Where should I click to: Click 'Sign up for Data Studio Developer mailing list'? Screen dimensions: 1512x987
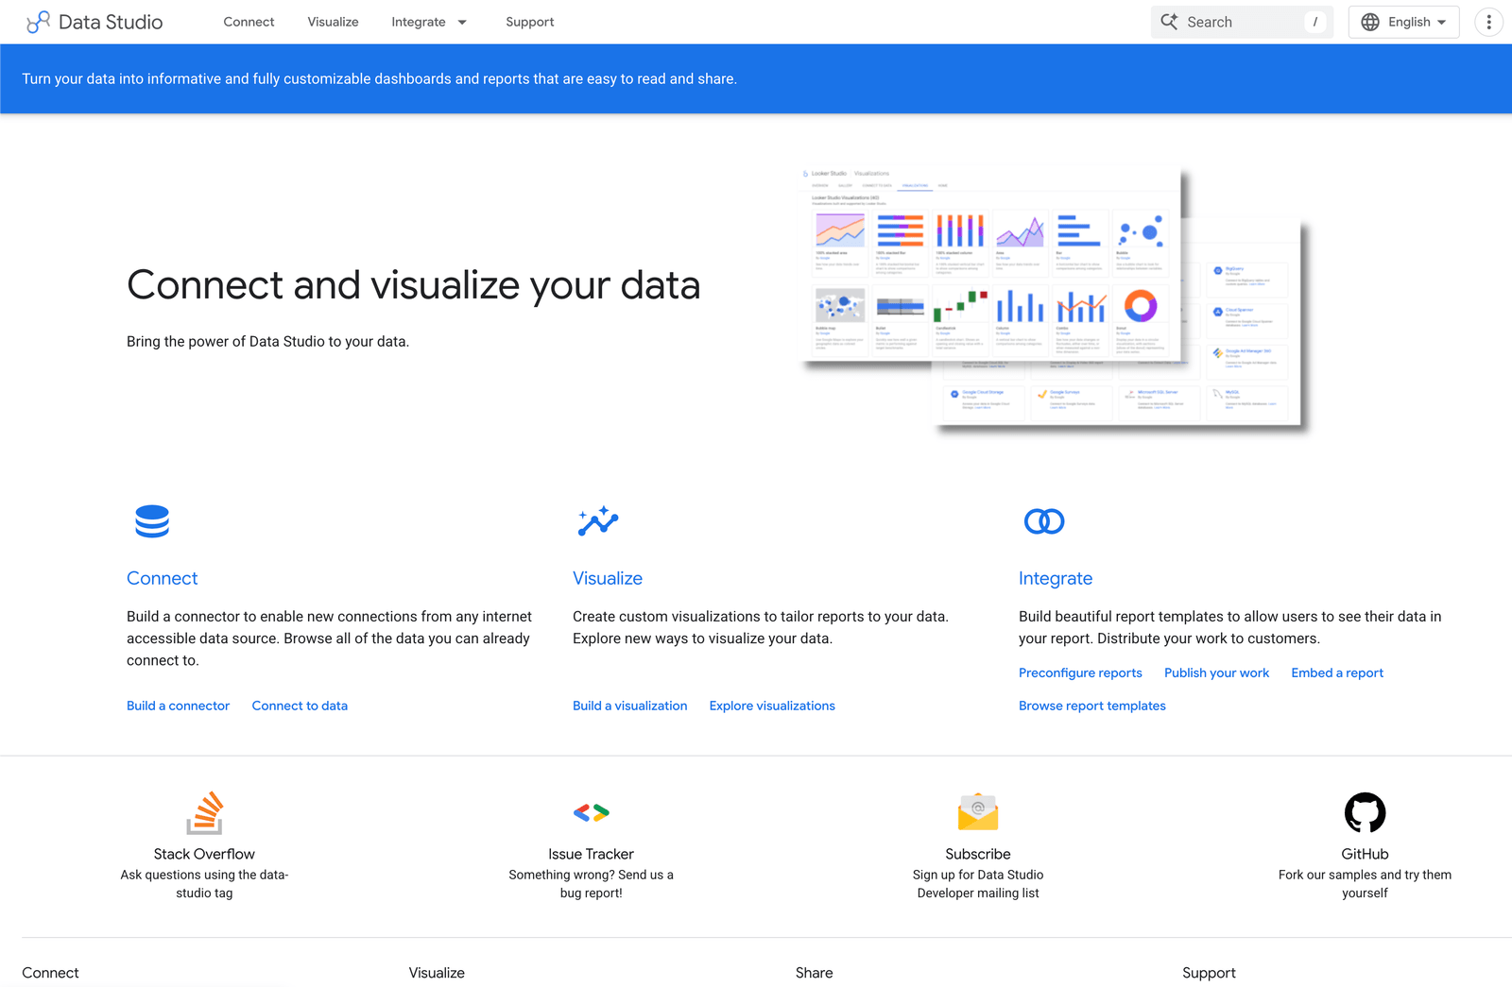(978, 884)
